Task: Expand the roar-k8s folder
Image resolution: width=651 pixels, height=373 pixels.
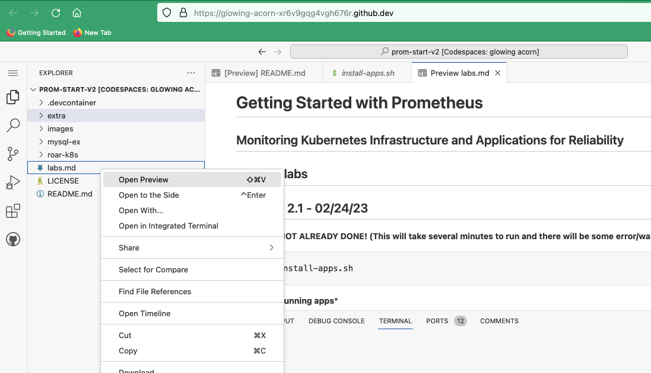Action: tap(62, 155)
